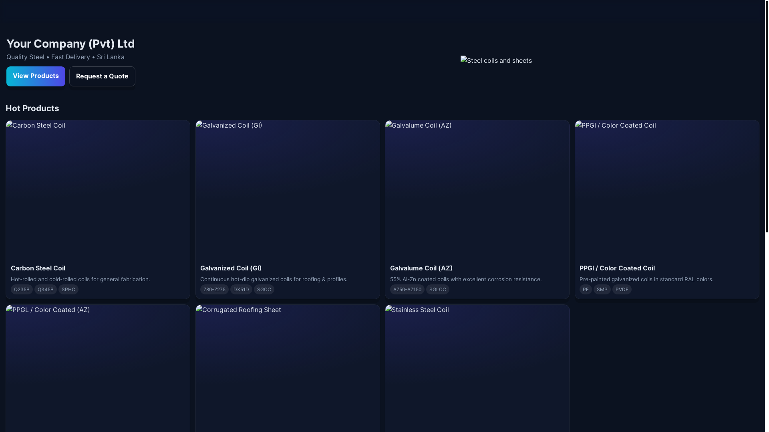Open the Corrugated Roofing Sheet image
The height and width of the screenshot is (432, 769).
coord(288,368)
